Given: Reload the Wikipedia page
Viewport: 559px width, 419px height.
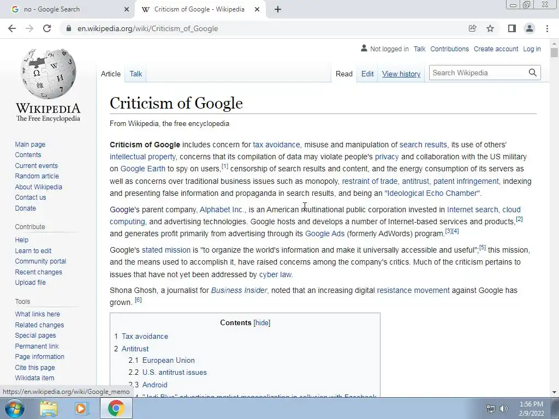Looking at the screenshot, I should [x=47, y=28].
